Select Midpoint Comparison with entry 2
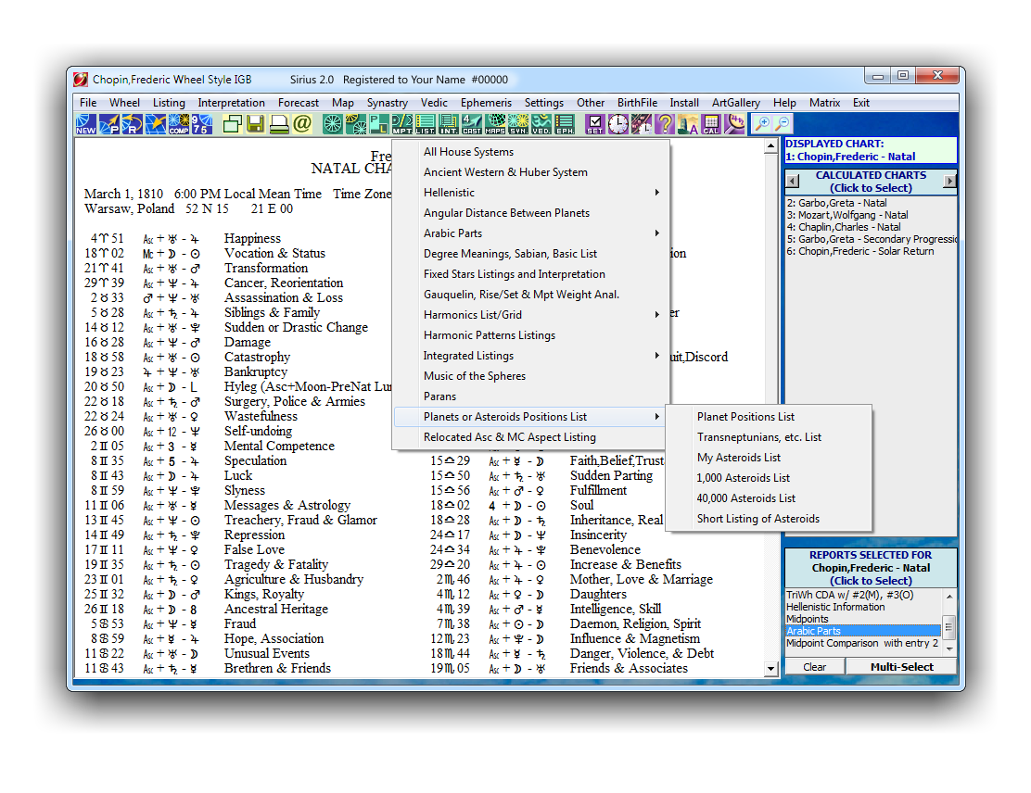Image resolution: width=1031 pixels, height=793 pixels. pyautogui.click(x=864, y=643)
